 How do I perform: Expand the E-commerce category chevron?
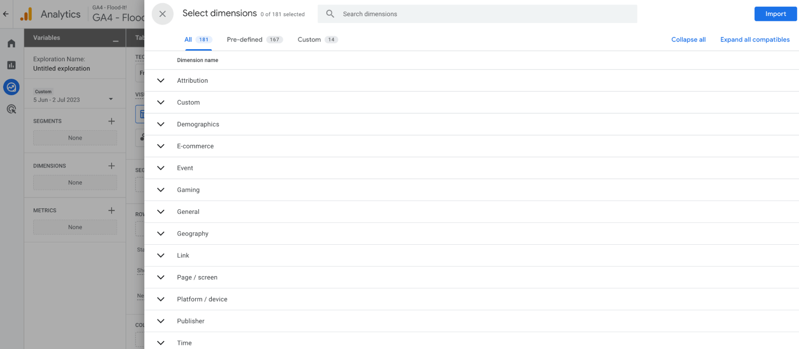[x=161, y=146]
